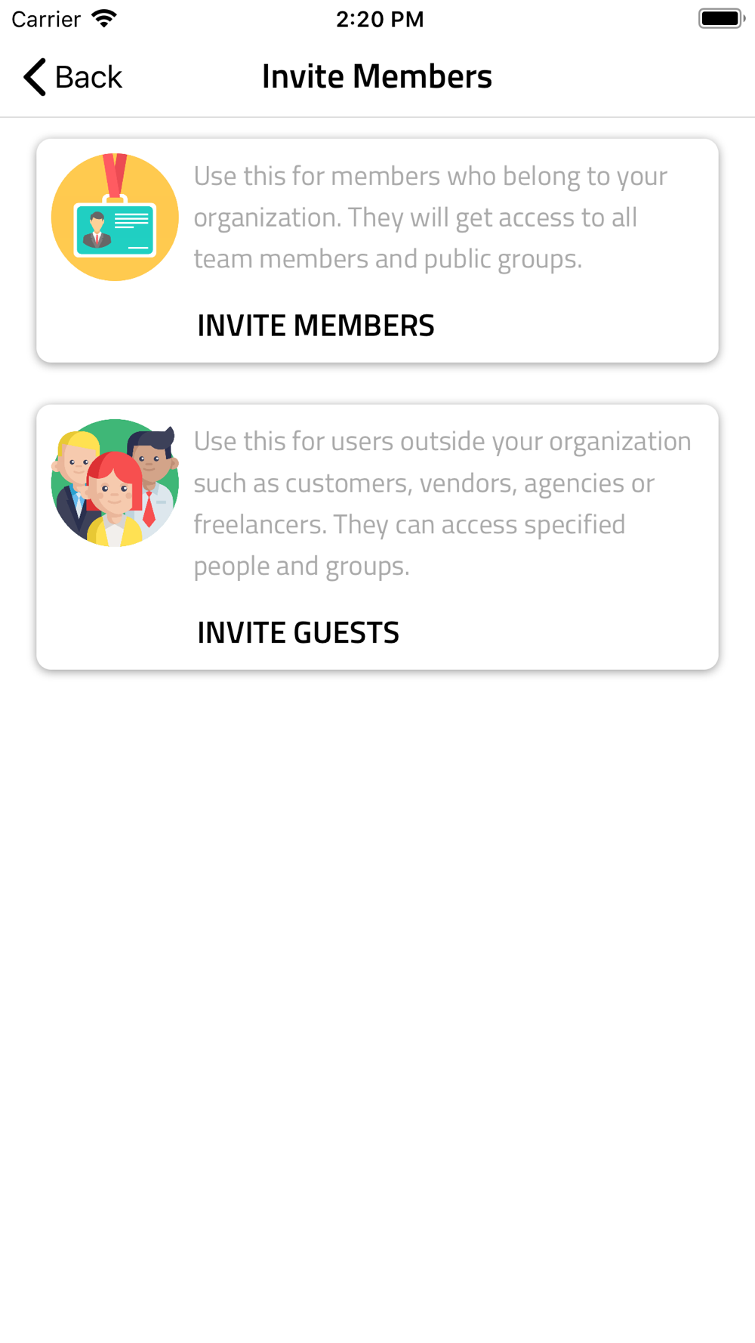
Task: Open the members description text about organization
Action: tap(430, 218)
